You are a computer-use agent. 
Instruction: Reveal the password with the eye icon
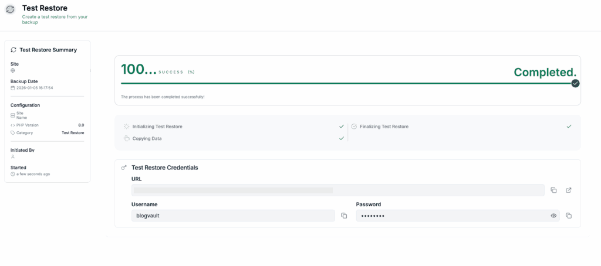click(553, 216)
